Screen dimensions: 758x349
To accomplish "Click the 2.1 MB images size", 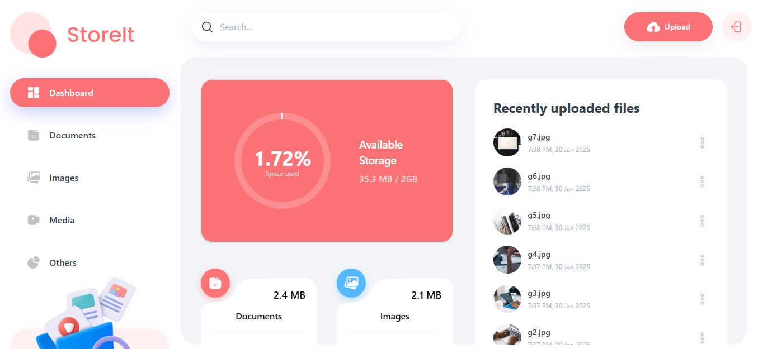I will pyautogui.click(x=426, y=295).
